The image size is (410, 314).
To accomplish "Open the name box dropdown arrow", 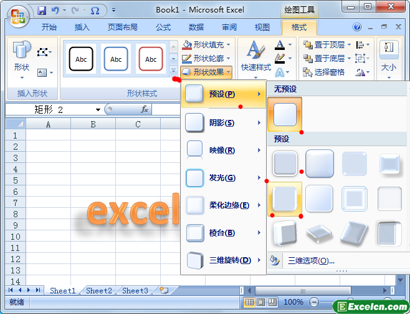I will coord(98,109).
